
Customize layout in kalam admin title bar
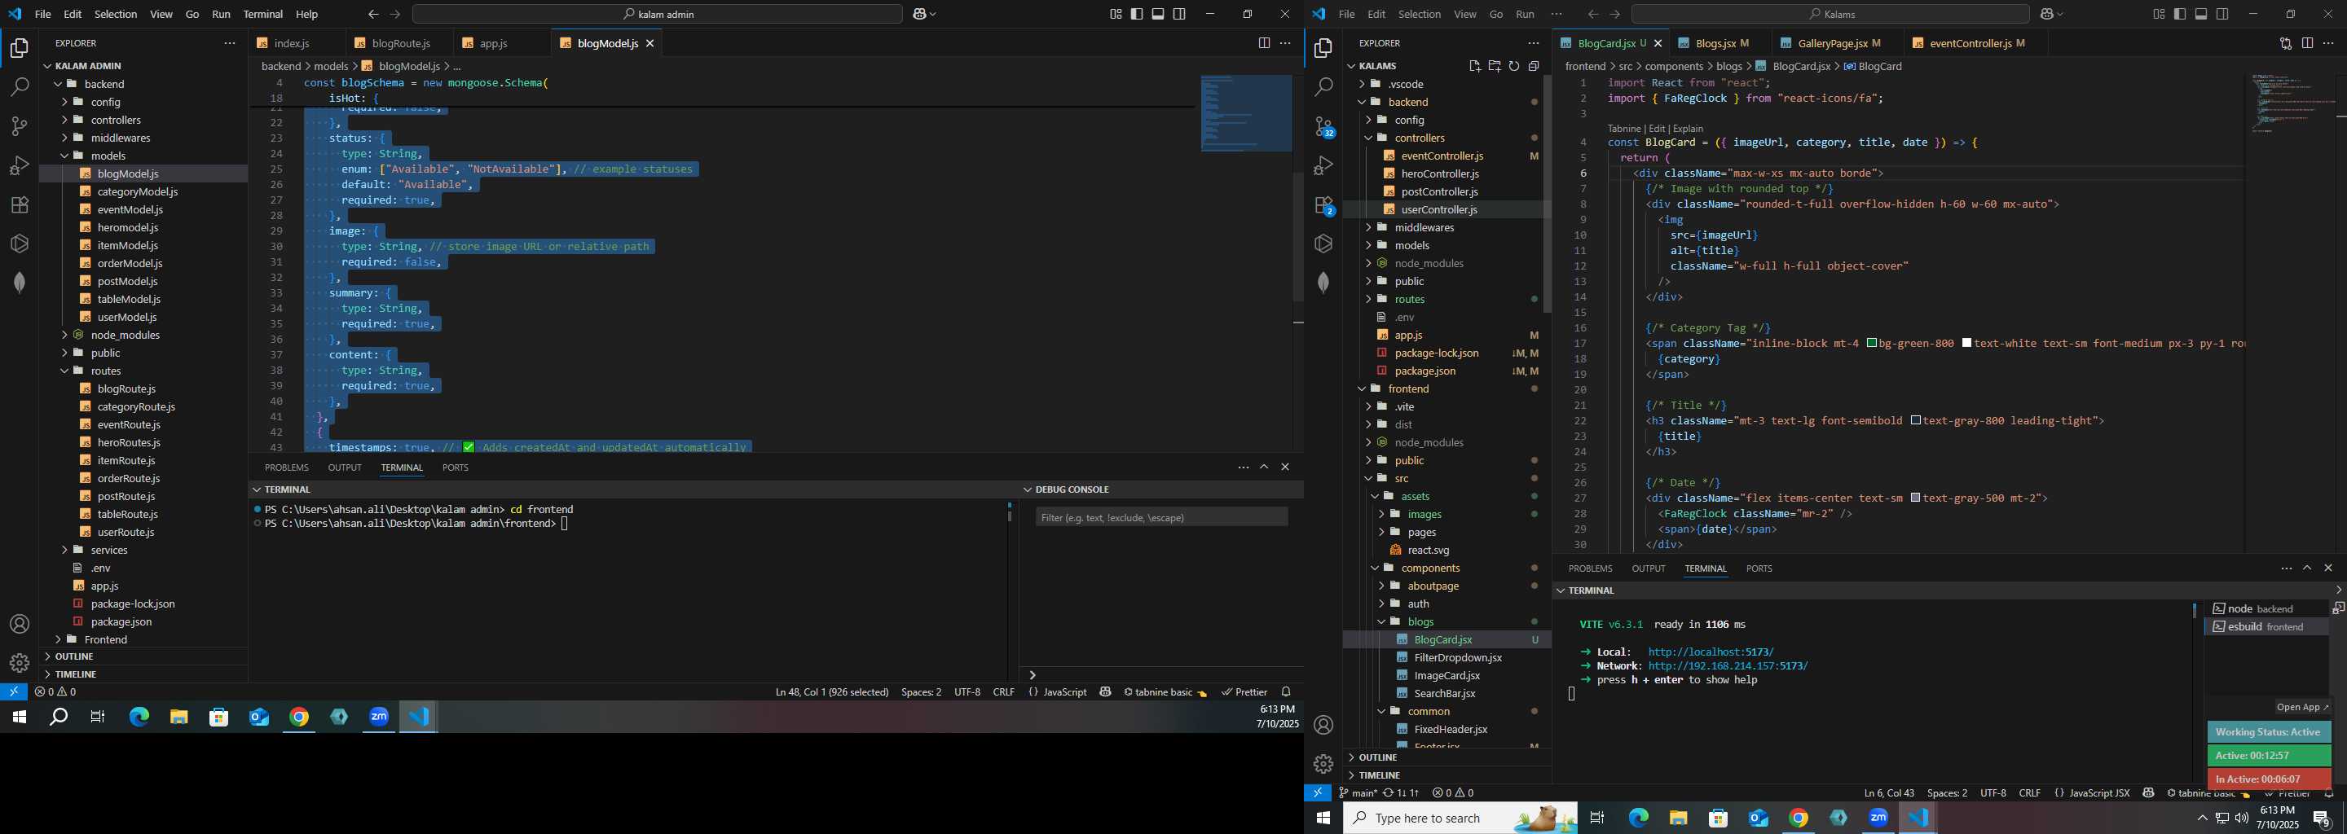1116,15
